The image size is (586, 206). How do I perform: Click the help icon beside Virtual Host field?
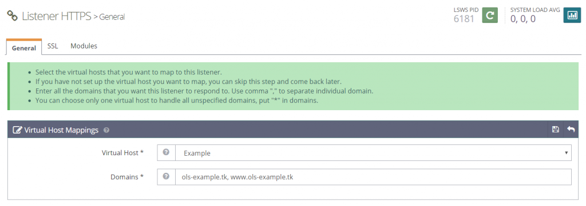(167, 153)
